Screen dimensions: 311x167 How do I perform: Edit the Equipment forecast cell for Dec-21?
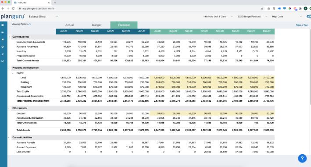251,87
